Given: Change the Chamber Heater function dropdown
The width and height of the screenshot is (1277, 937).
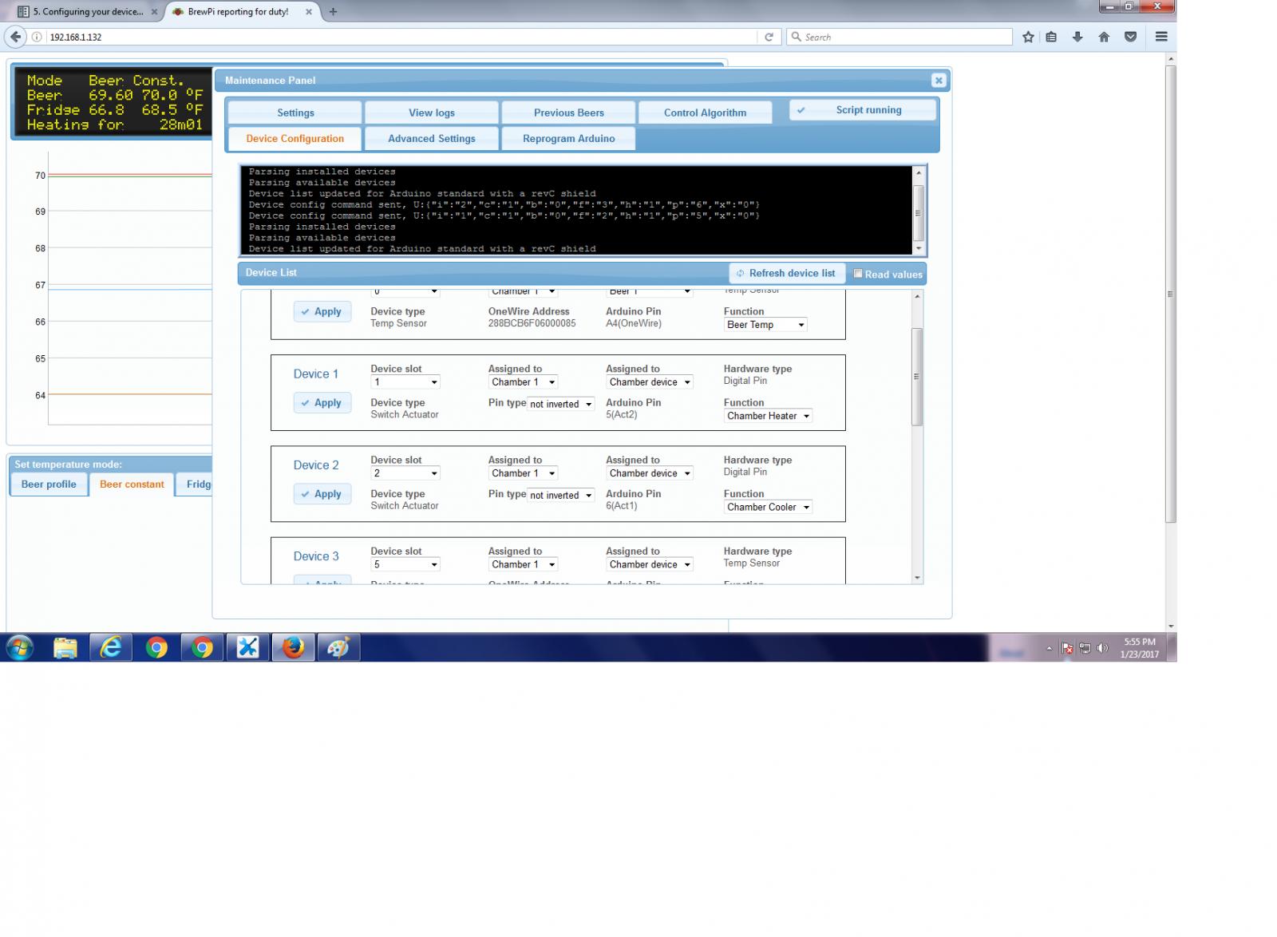Looking at the screenshot, I should (x=768, y=416).
